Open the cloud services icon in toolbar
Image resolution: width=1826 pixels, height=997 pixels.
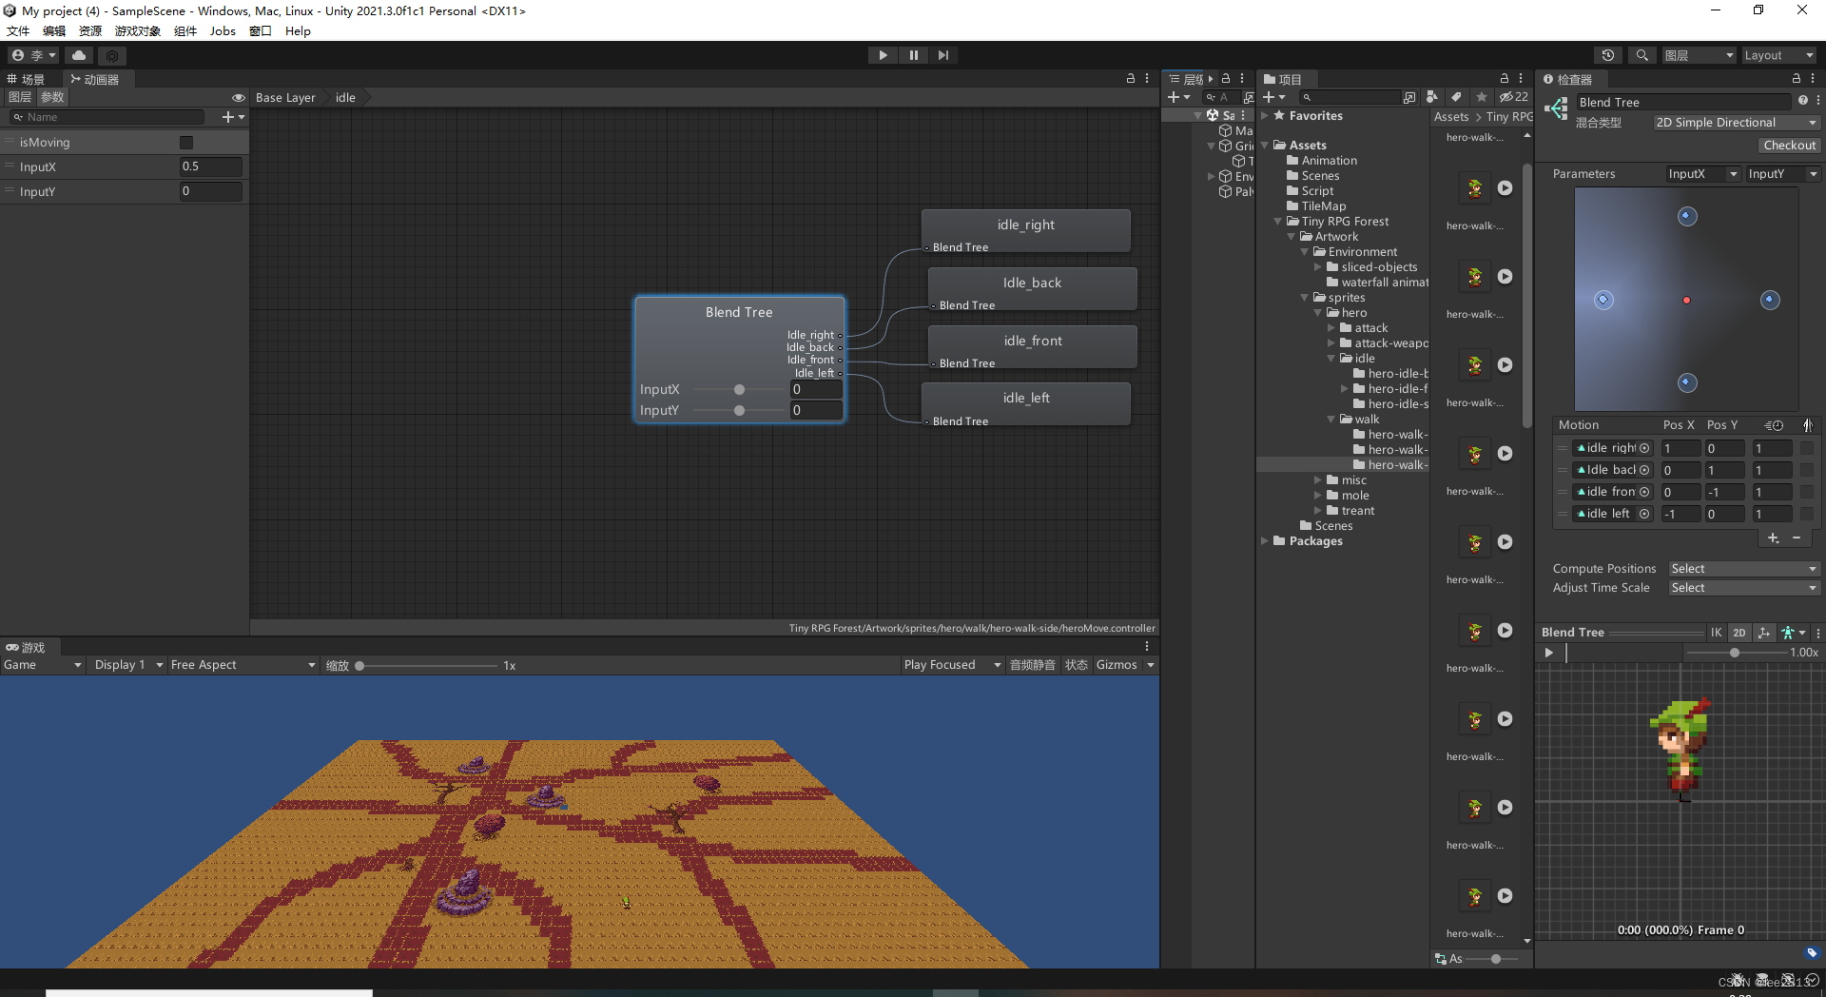79,55
